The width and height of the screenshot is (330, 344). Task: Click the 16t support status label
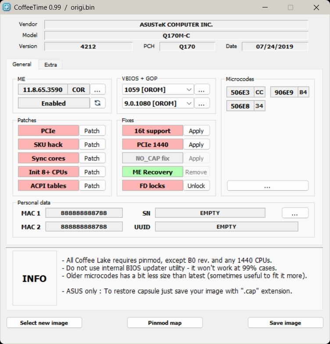[x=153, y=131]
